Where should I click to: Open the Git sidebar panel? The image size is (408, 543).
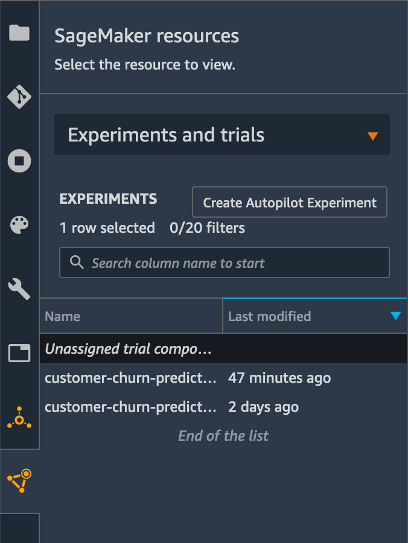[x=19, y=97]
